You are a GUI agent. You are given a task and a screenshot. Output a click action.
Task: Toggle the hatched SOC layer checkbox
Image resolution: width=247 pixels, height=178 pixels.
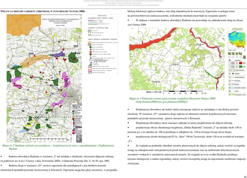[230, 66]
